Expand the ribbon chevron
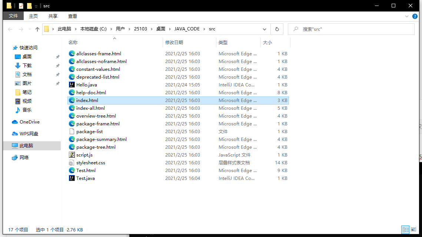This screenshot has width=422, height=237. click(407, 16)
